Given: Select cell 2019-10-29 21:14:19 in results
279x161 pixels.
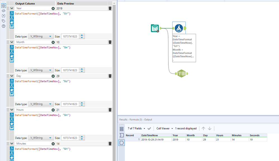Looking at the screenshot, I should [156, 140].
